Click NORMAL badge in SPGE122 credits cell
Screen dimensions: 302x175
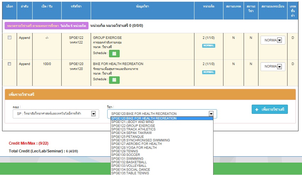209,46
